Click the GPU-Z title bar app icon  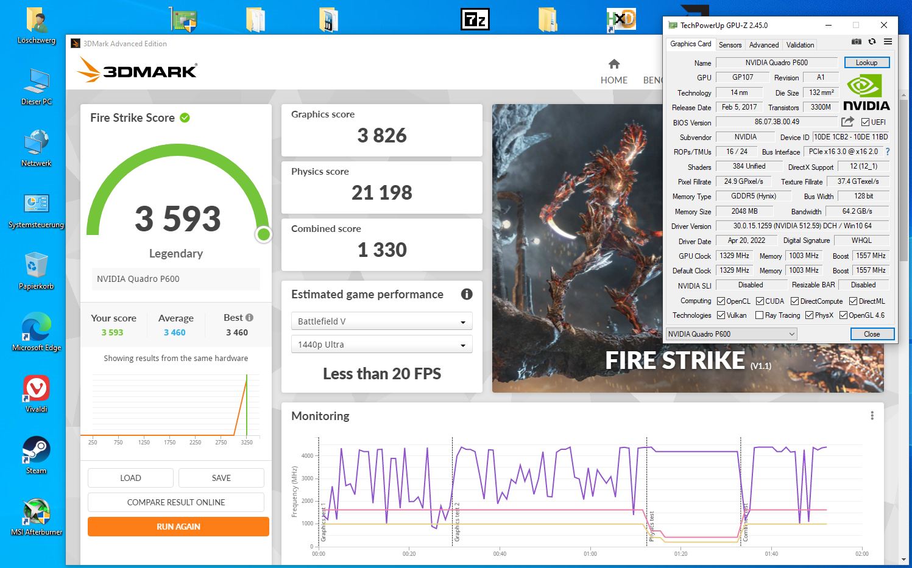[673, 25]
